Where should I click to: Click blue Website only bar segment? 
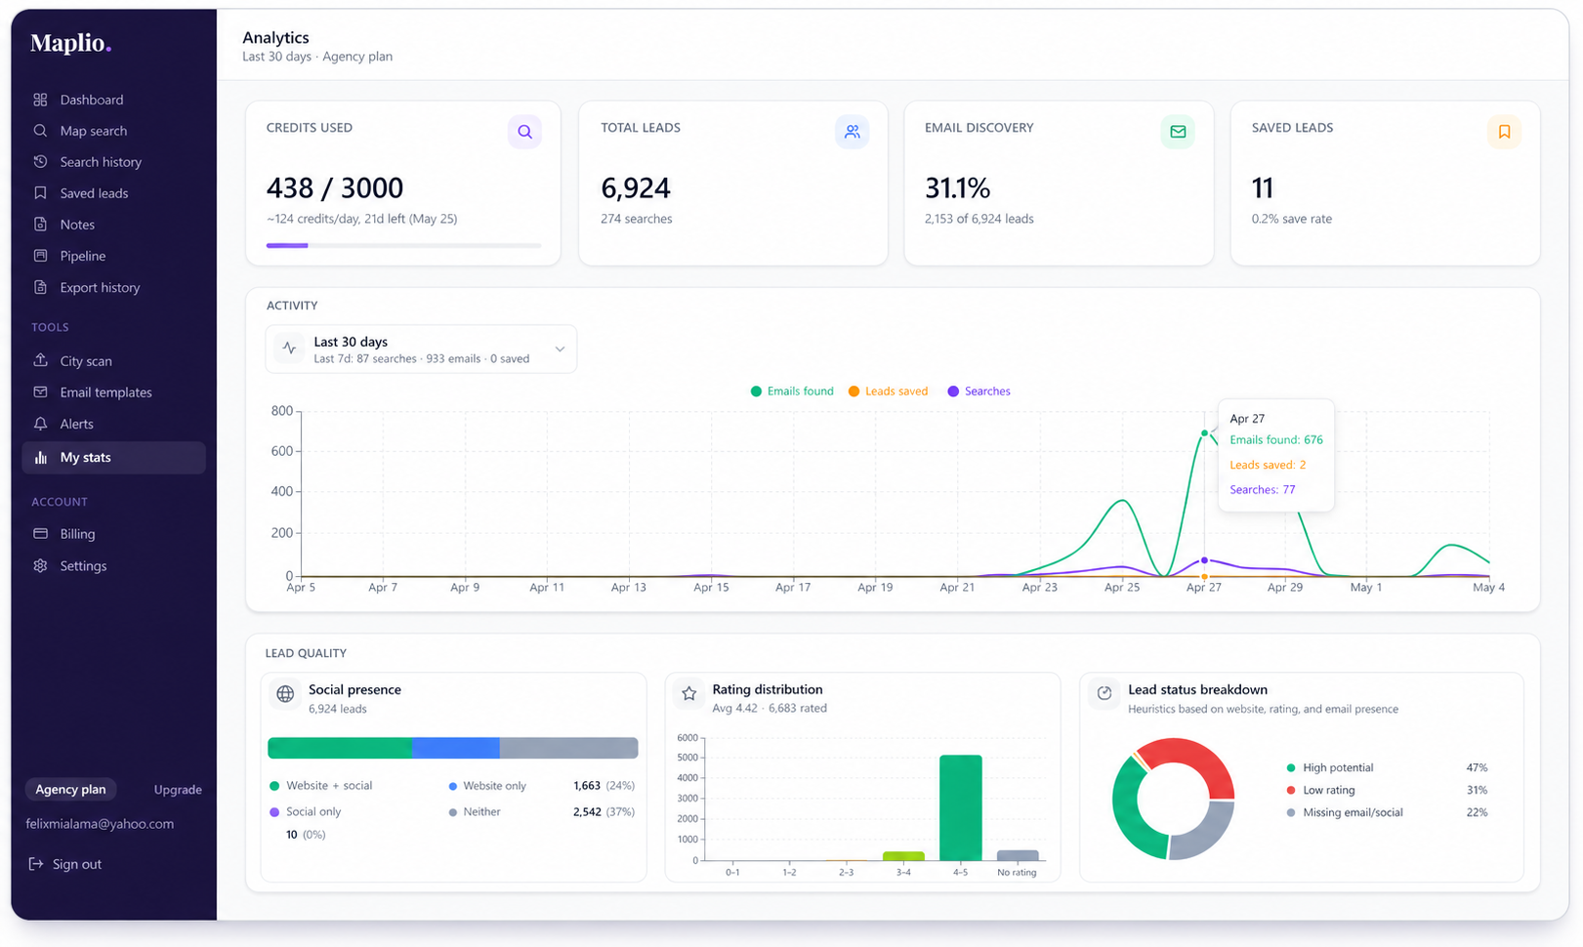[x=455, y=748]
